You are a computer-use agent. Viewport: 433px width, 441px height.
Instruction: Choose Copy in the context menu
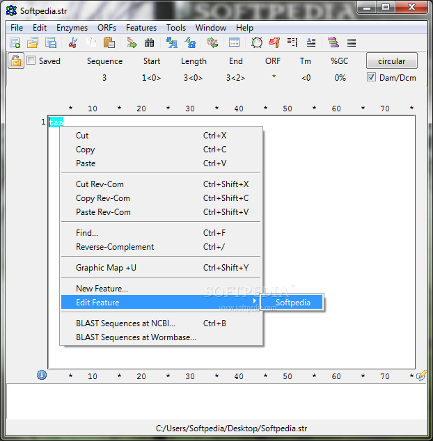(x=161, y=150)
